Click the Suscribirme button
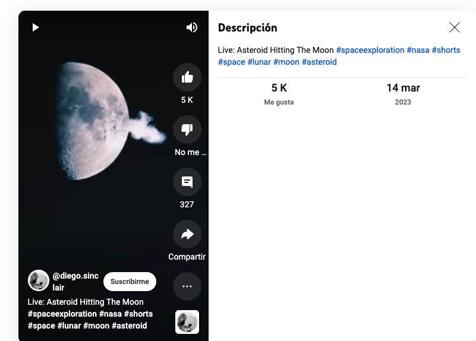476x341 pixels. 130,282
